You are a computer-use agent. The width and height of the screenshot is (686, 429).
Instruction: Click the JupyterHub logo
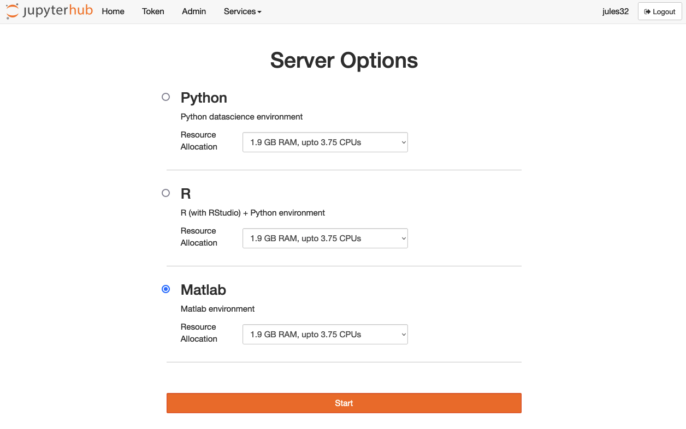48,11
